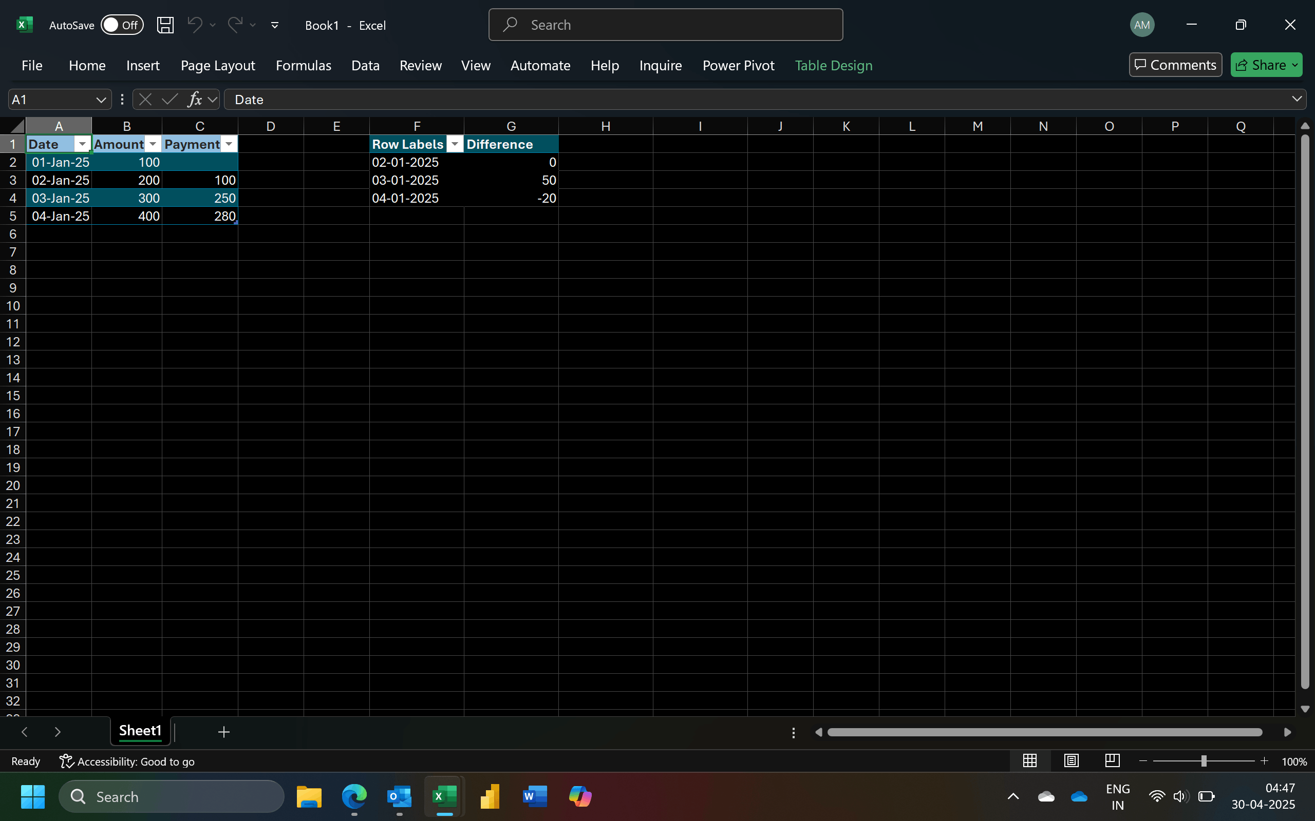
Task: Click the AM account avatar
Action: pyautogui.click(x=1142, y=25)
